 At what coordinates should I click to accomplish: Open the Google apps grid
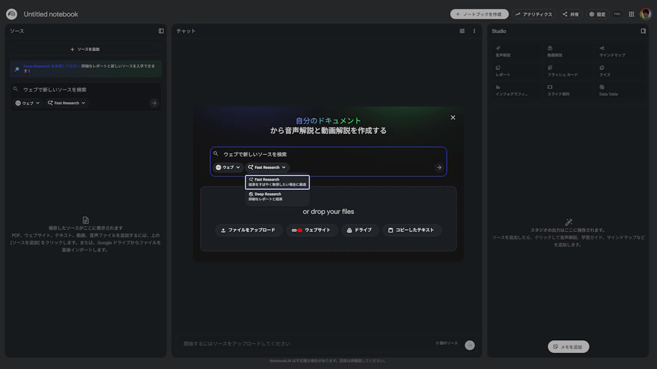[x=631, y=14]
